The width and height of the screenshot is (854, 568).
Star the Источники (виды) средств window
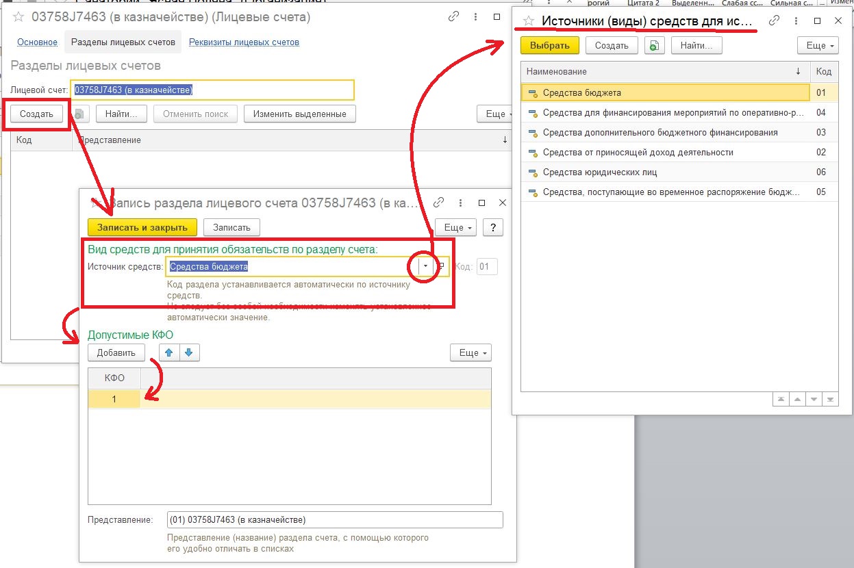[x=528, y=21]
